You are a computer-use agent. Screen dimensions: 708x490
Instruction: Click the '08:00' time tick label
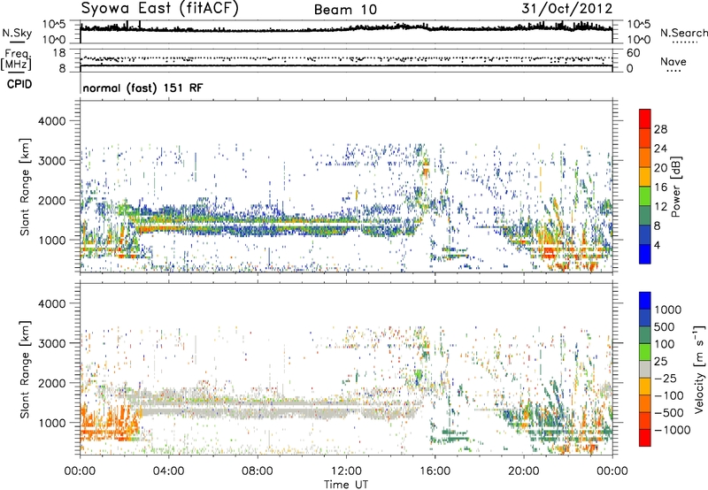coord(257,471)
